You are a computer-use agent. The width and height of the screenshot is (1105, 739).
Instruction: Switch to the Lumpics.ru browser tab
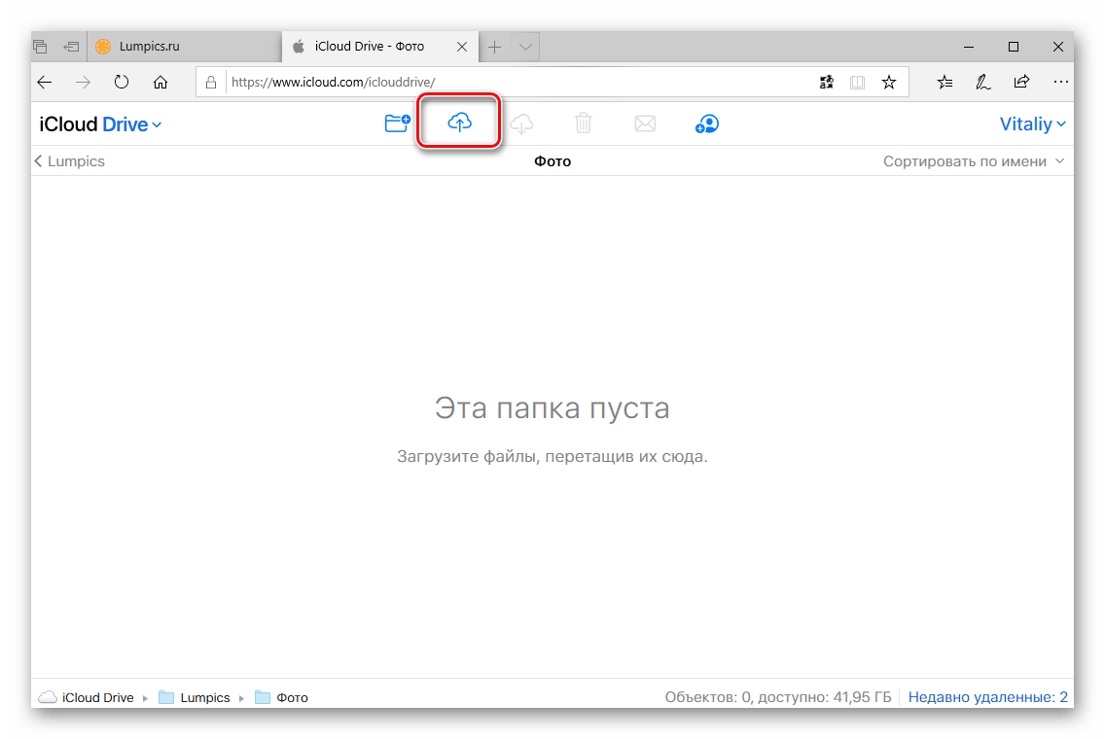point(150,46)
